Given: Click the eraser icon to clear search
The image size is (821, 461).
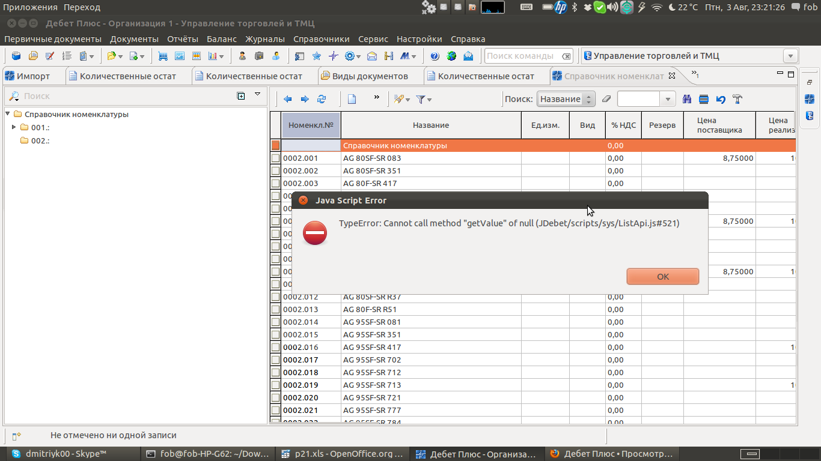Looking at the screenshot, I should pos(606,99).
